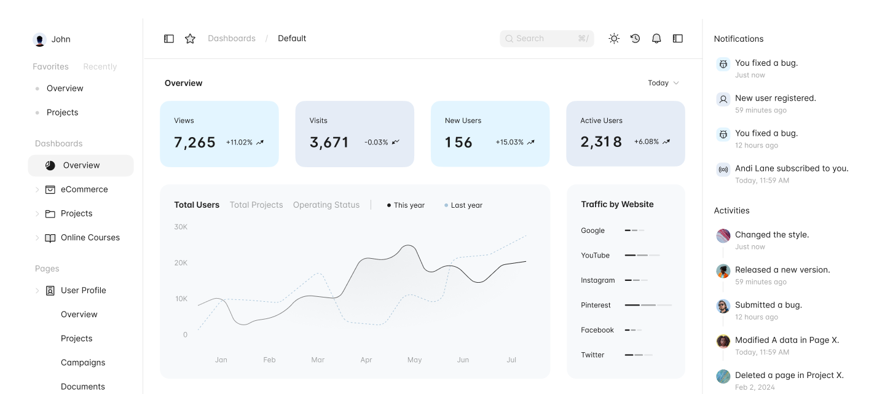Screen dimensions: 885x394
Task: Collapse the User Profile section chevron
Action: tap(37, 291)
